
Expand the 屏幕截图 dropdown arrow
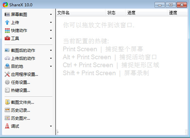pyautogui.click(x=51, y=14)
